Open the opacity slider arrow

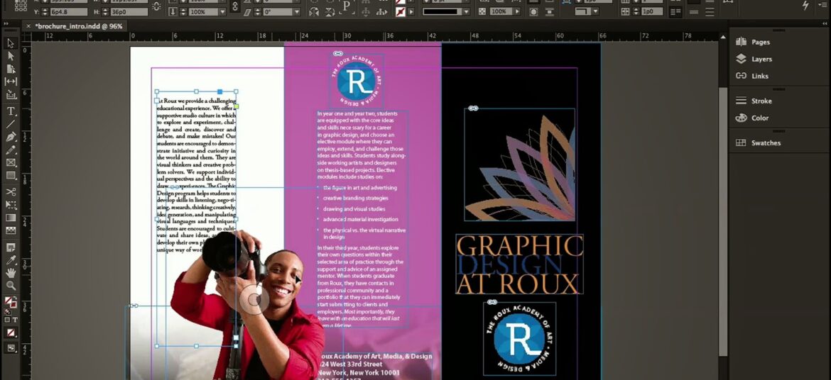(517, 11)
